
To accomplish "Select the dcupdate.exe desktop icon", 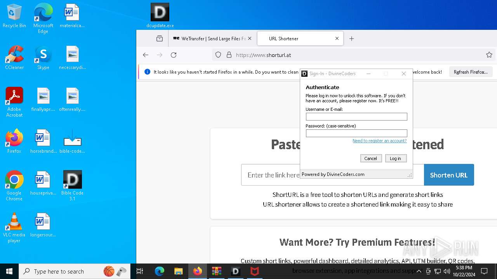I will 160,16.
